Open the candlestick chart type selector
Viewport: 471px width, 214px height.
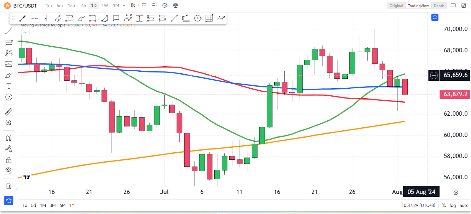[x=133, y=5]
